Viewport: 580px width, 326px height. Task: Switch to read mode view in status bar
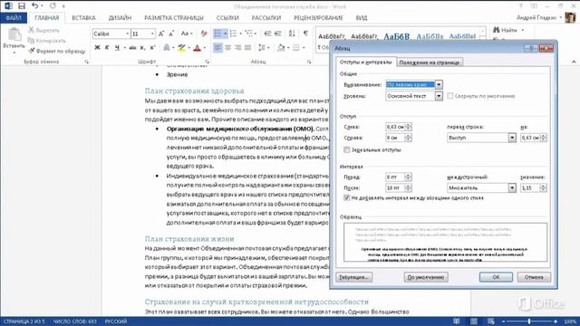[x=457, y=321]
